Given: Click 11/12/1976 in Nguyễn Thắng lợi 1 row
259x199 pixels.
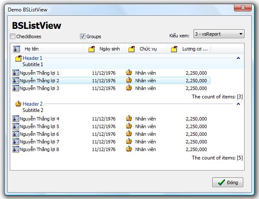Looking at the screenshot, I should point(104,73).
